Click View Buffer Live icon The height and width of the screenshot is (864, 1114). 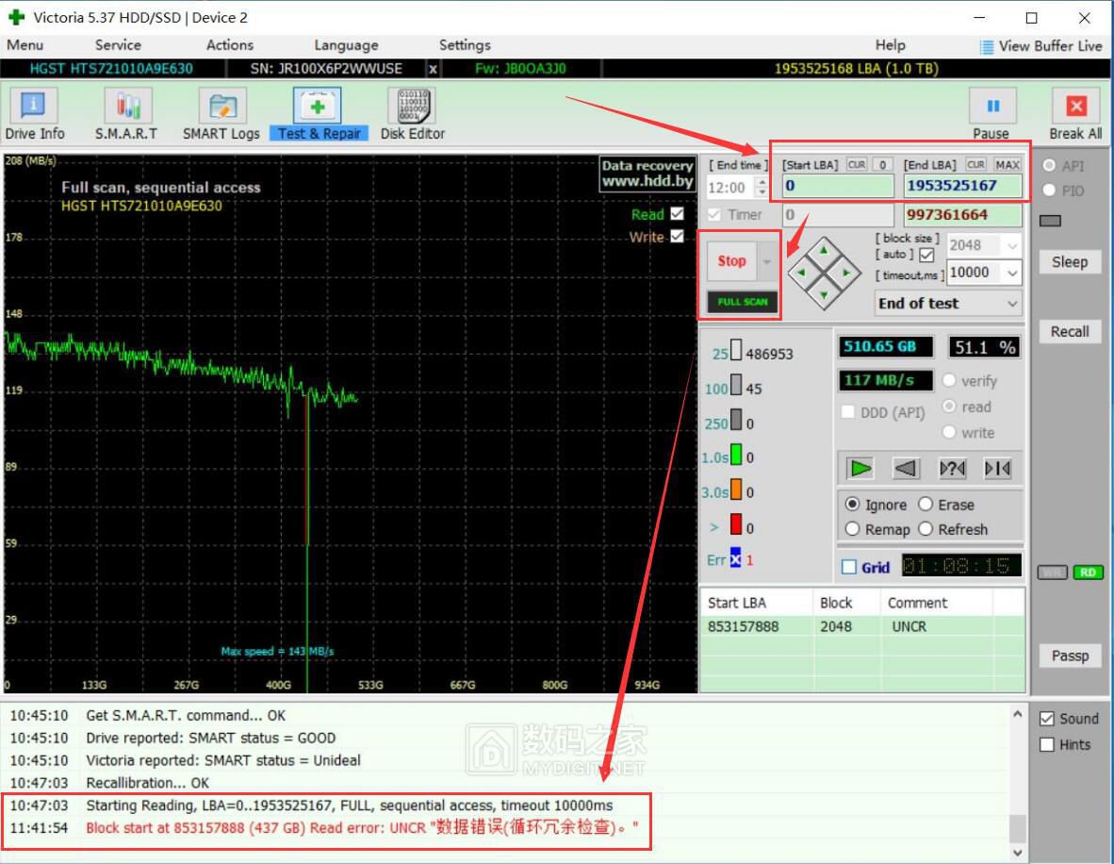point(986,47)
